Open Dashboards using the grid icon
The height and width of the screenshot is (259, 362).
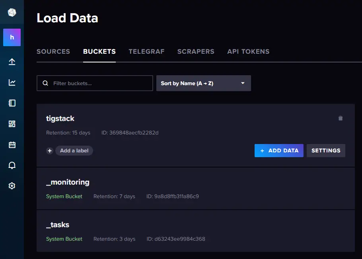click(12, 124)
